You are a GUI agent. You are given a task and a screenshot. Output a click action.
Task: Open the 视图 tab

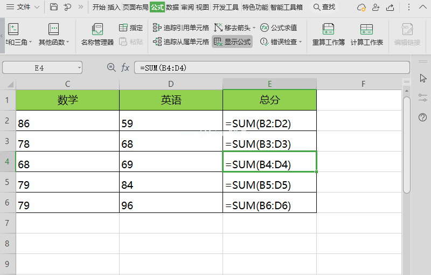(203, 7)
